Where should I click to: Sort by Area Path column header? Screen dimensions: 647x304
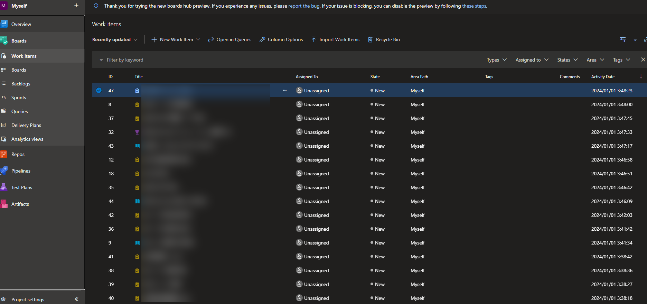[419, 77]
